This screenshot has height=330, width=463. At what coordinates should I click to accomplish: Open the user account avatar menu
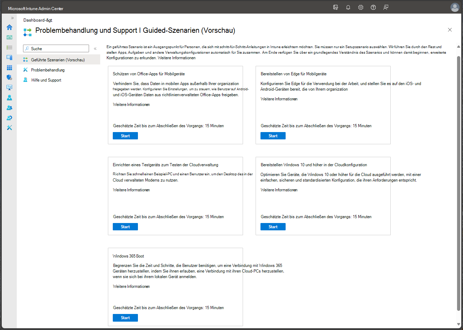coord(455,7)
